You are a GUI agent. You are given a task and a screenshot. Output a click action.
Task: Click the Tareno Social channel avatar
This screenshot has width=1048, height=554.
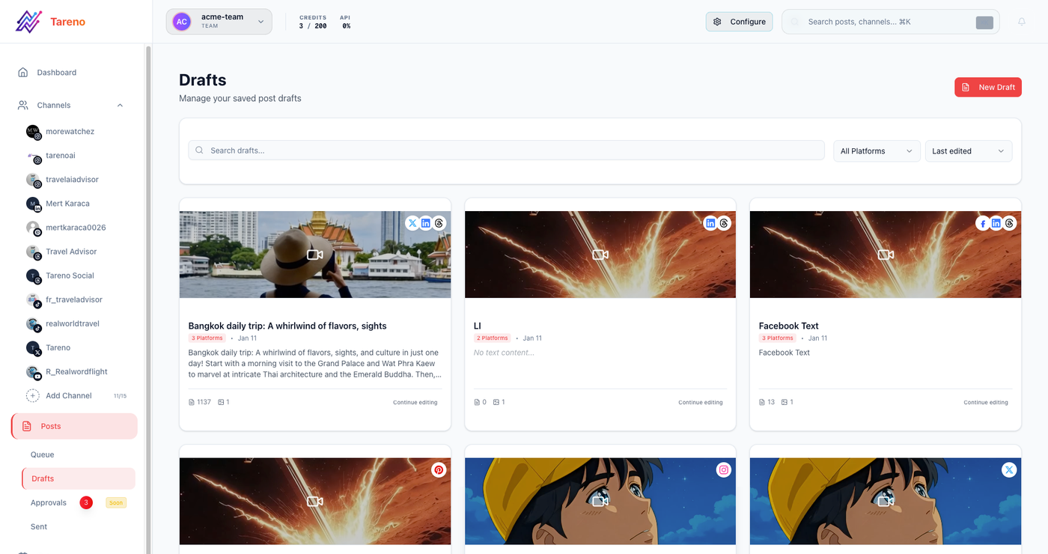point(33,276)
